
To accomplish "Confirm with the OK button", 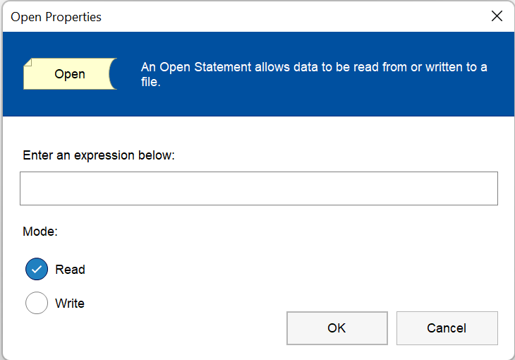I will 337,328.
